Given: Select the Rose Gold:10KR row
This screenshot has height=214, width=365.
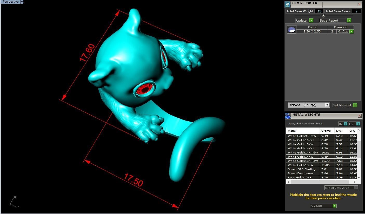Looking at the screenshot, I should pyautogui.click(x=322, y=177).
